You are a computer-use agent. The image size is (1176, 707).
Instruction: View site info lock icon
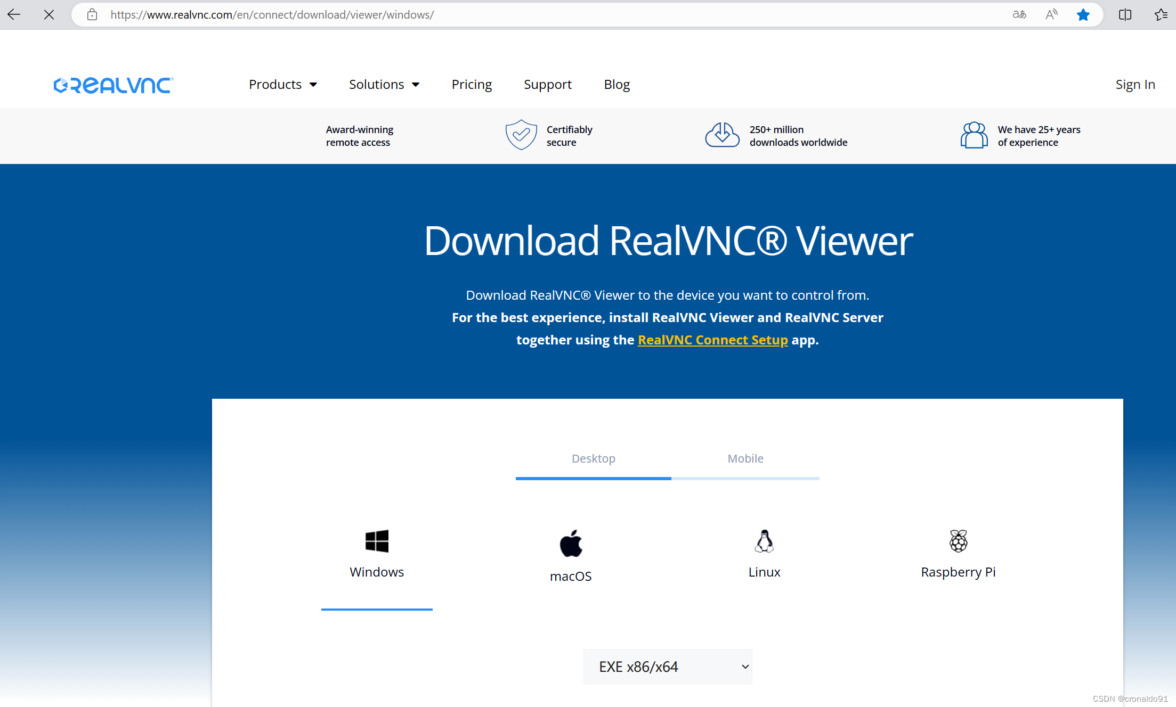pyautogui.click(x=92, y=15)
